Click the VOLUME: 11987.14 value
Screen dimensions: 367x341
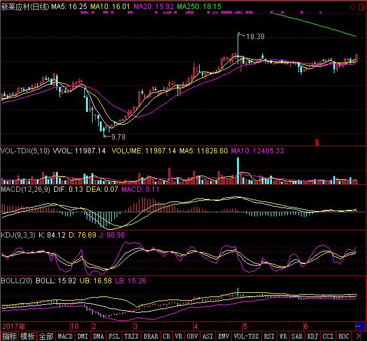144,151
